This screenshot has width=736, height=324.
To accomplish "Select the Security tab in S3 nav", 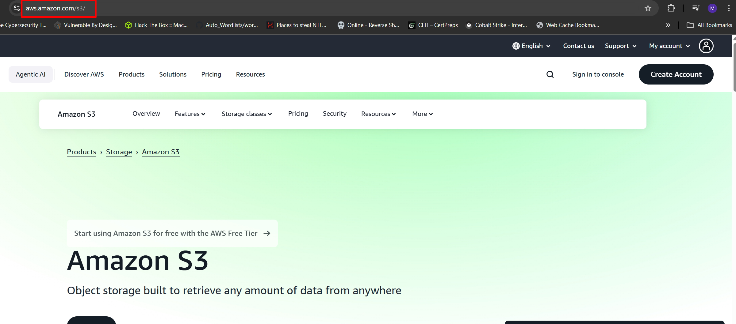I will pyautogui.click(x=335, y=114).
